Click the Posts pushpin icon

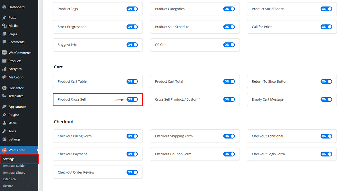click(x=4, y=18)
